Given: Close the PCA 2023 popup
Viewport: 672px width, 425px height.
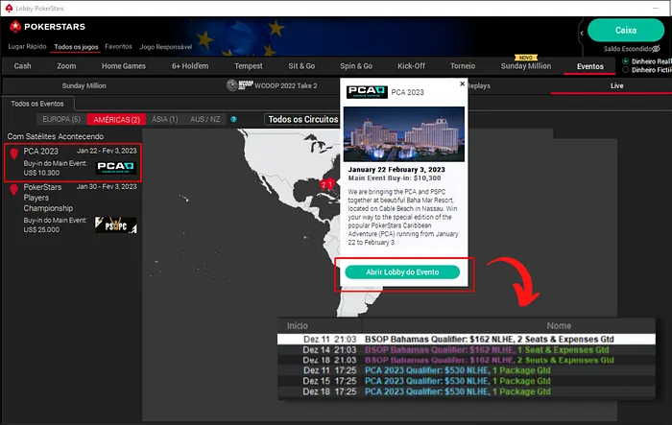Looking at the screenshot, I should click(462, 83).
